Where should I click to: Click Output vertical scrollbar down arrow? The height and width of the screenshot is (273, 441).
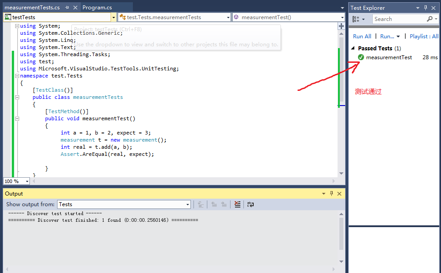point(341,261)
